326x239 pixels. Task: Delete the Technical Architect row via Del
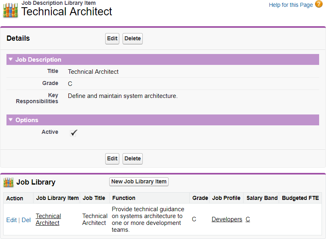(x=26, y=220)
